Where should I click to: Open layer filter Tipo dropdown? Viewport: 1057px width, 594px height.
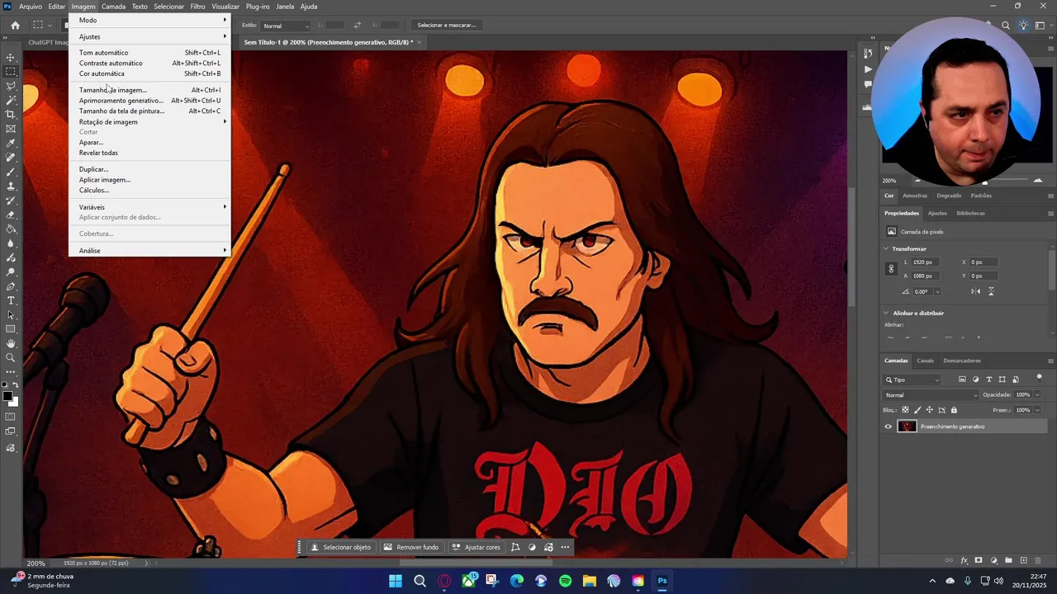click(x=912, y=379)
